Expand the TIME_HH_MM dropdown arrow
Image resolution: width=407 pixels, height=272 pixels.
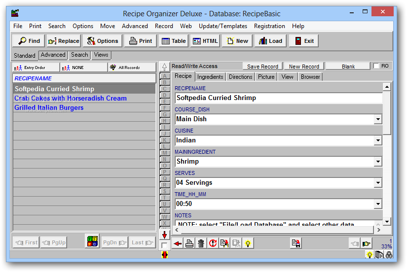378,204
